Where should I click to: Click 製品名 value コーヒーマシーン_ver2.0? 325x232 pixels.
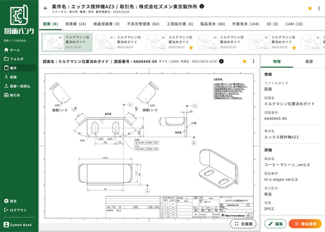tap(287, 165)
